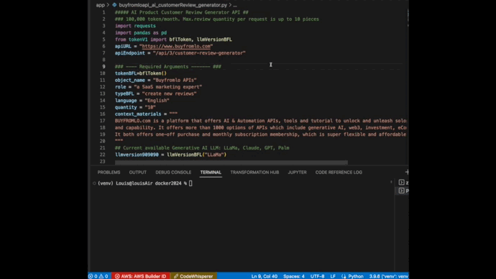
Task: Click the from tokenV1 import line
Action: click(x=173, y=40)
